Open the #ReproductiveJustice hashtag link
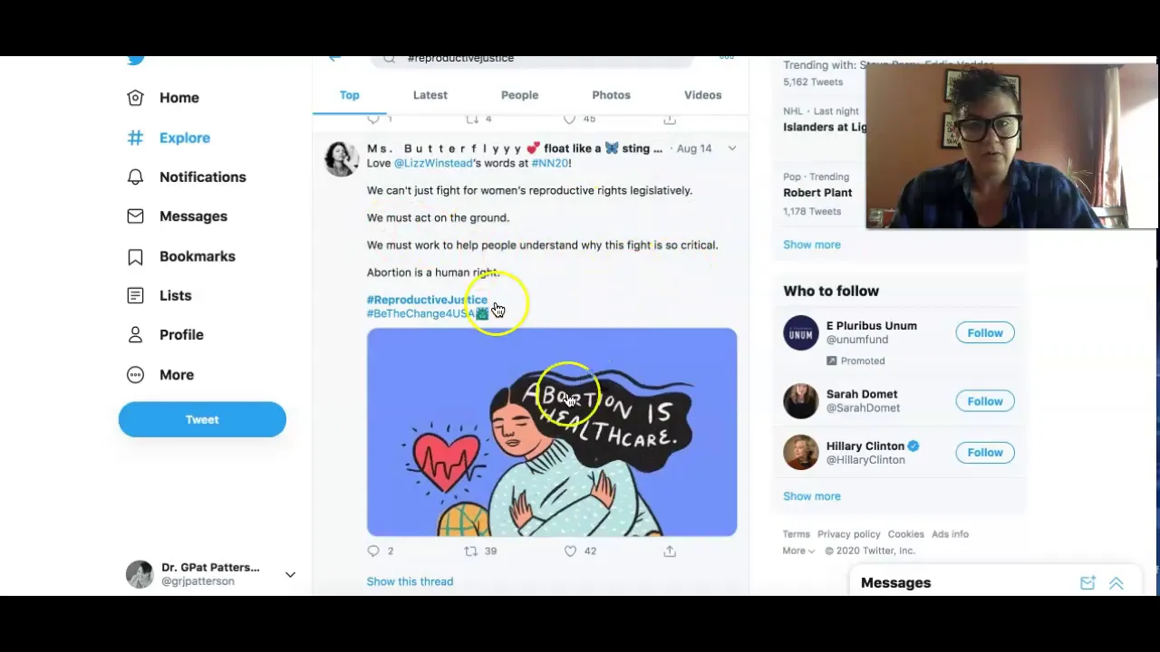 (427, 300)
